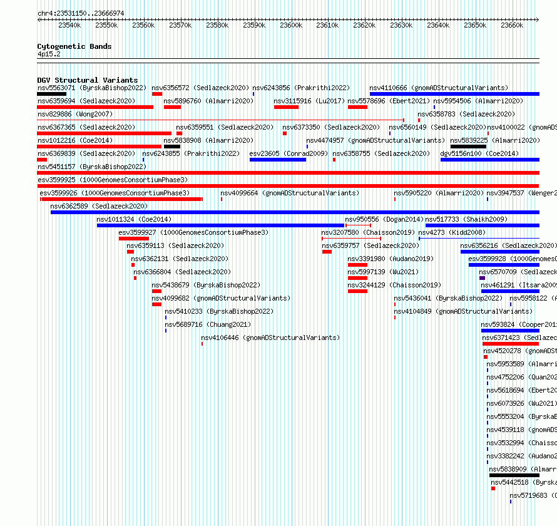Open esv3599925 (1000GenomesConsortiumPhase3) entry
This screenshot has width=557, height=526.
[113, 180]
